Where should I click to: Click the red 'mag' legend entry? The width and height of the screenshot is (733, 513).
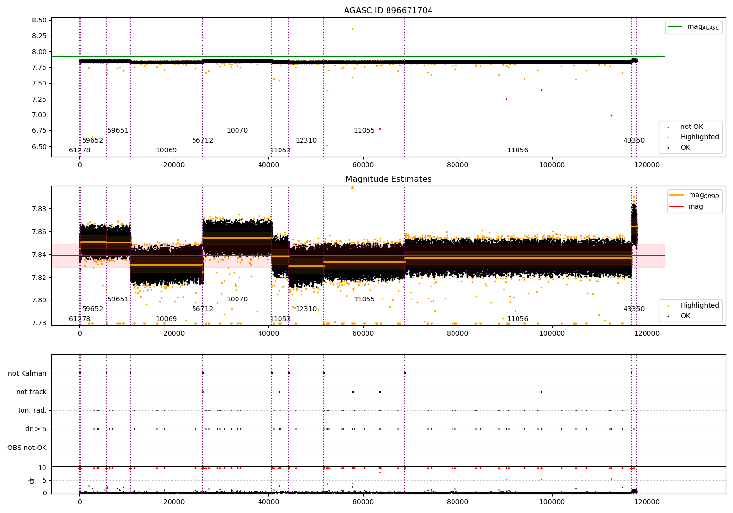[x=696, y=206]
